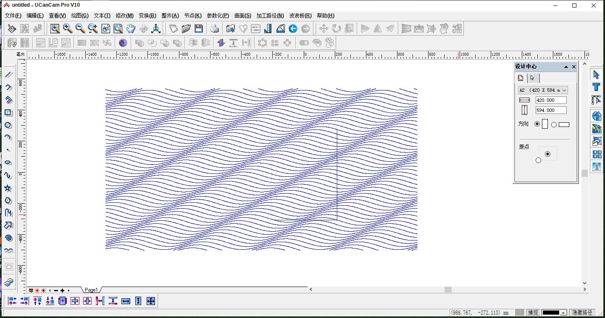
Task: Click the open folder icon
Action: (186, 28)
